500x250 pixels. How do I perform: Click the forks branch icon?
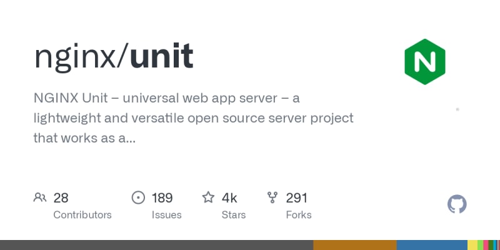coord(272,198)
